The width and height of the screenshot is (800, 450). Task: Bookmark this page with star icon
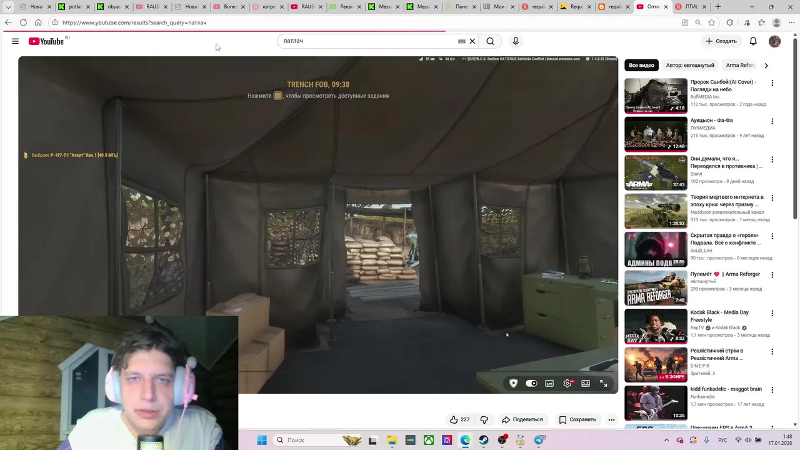coord(712,22)
